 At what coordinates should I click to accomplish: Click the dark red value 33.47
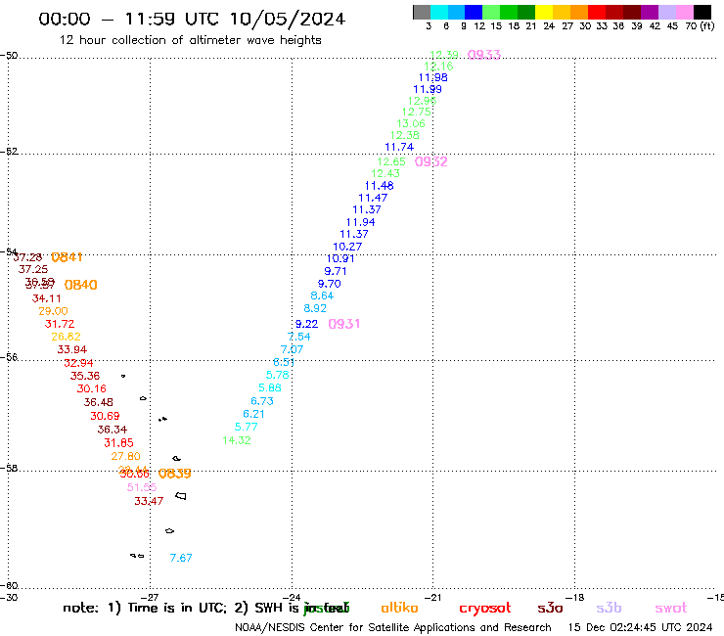149,501
